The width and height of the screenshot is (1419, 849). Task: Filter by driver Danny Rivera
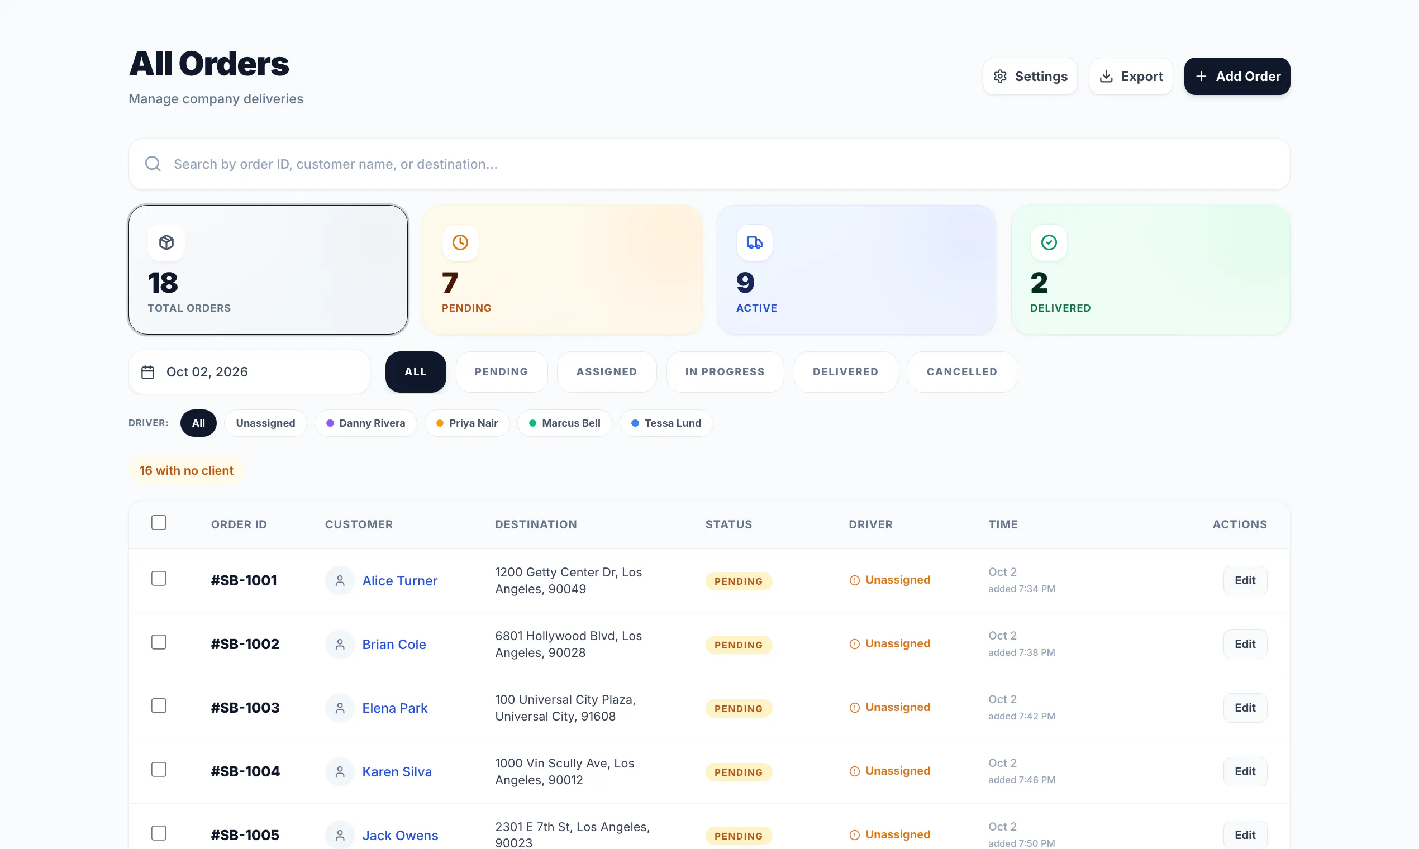point(365,423)
